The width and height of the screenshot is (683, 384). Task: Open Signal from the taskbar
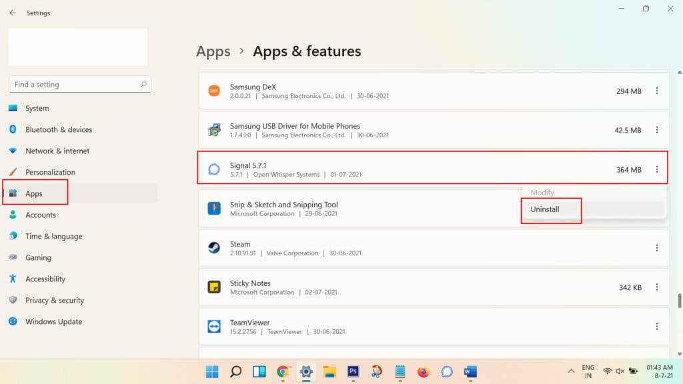tap(447, 371)
